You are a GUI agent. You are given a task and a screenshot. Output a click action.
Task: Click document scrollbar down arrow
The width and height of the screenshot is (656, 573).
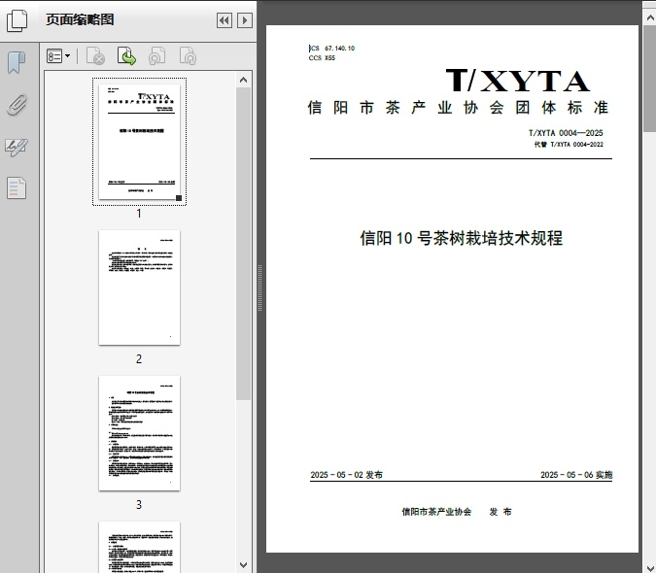[648, 565]
